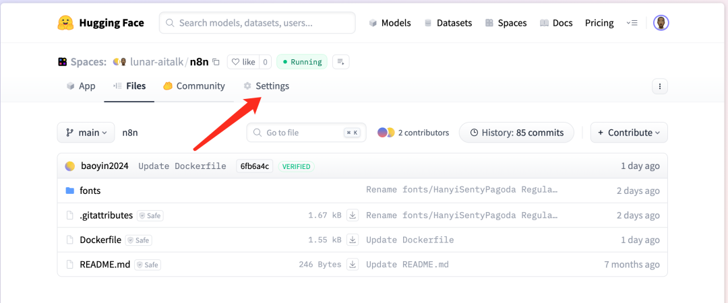Like the n8n space
The width and height of the screenshot is (728, 303).
(243, 62)
